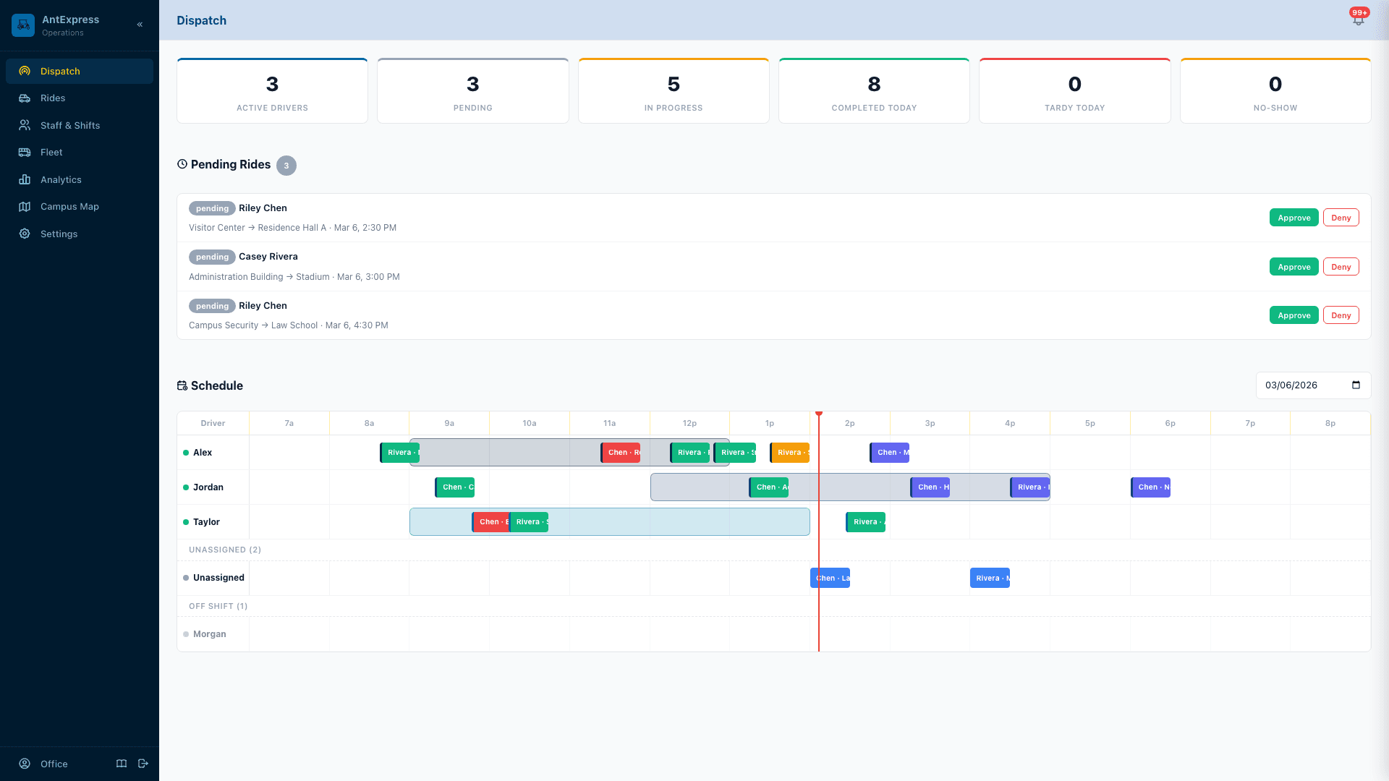This screenshot has width=1389, height=781.
Task: Approve Casey Rivera's pending ride
Action: pos(1294,266)
